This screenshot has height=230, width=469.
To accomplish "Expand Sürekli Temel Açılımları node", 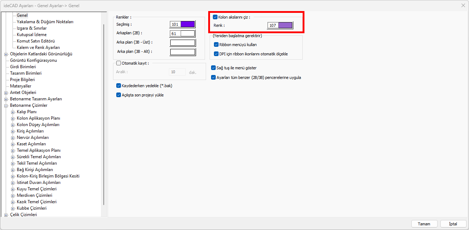I will 13,157.
